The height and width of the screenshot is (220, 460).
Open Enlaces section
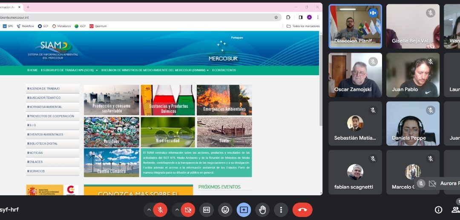tap(52, 162)
